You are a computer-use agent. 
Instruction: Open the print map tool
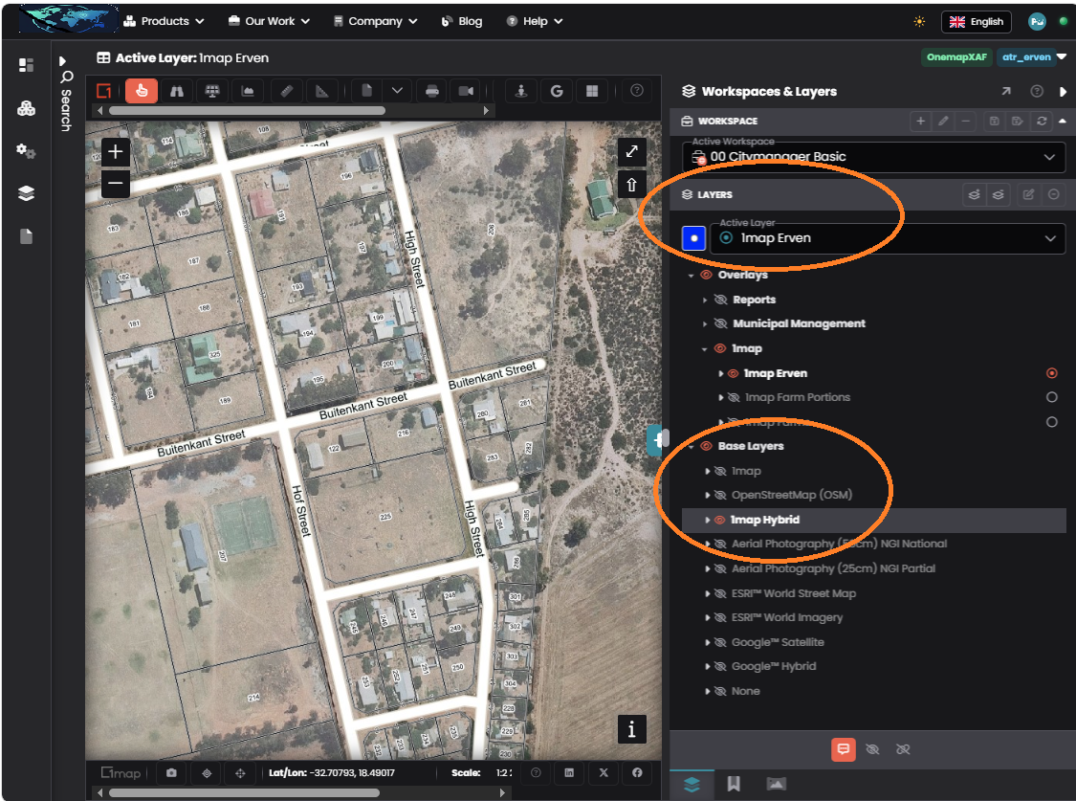click(431, 91)
